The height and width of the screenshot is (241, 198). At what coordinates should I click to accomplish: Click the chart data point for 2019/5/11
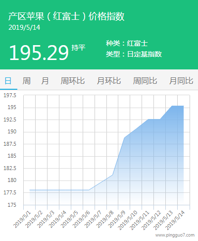[x=148, y=119]
